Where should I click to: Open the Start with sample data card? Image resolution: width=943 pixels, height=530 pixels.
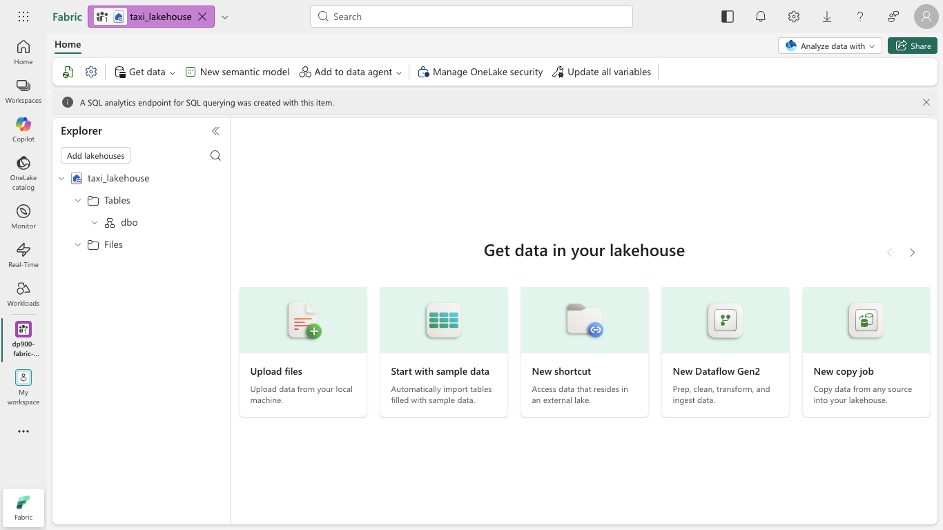pyautogui.click(x=444, y=352)
